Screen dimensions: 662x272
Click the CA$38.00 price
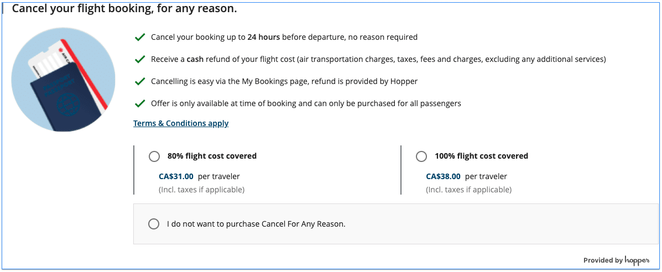[x=443, y=177]
